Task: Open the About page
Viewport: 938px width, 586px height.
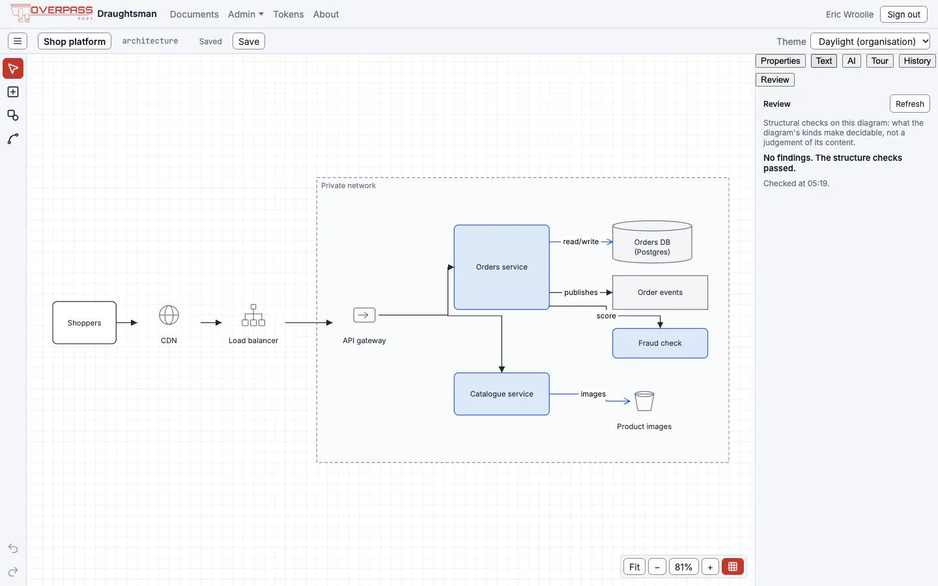Action: (326, 14)
